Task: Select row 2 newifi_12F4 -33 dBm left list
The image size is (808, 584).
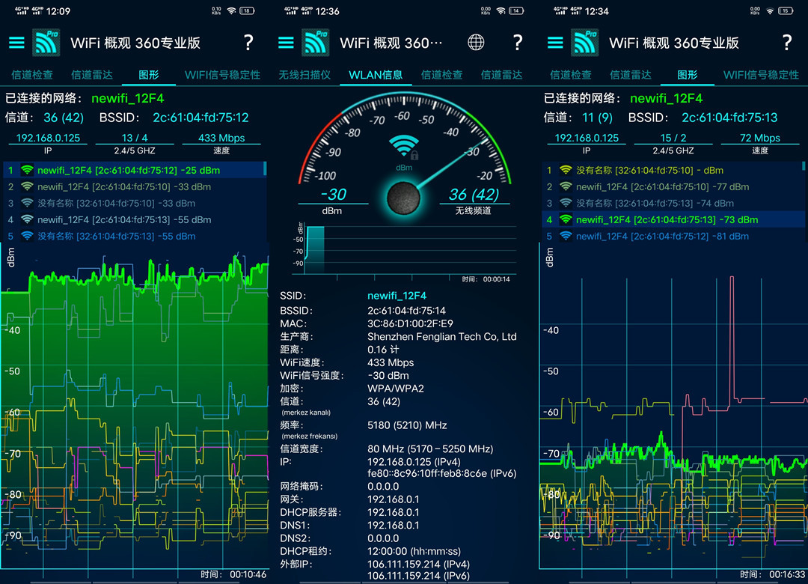Action: 133,186
